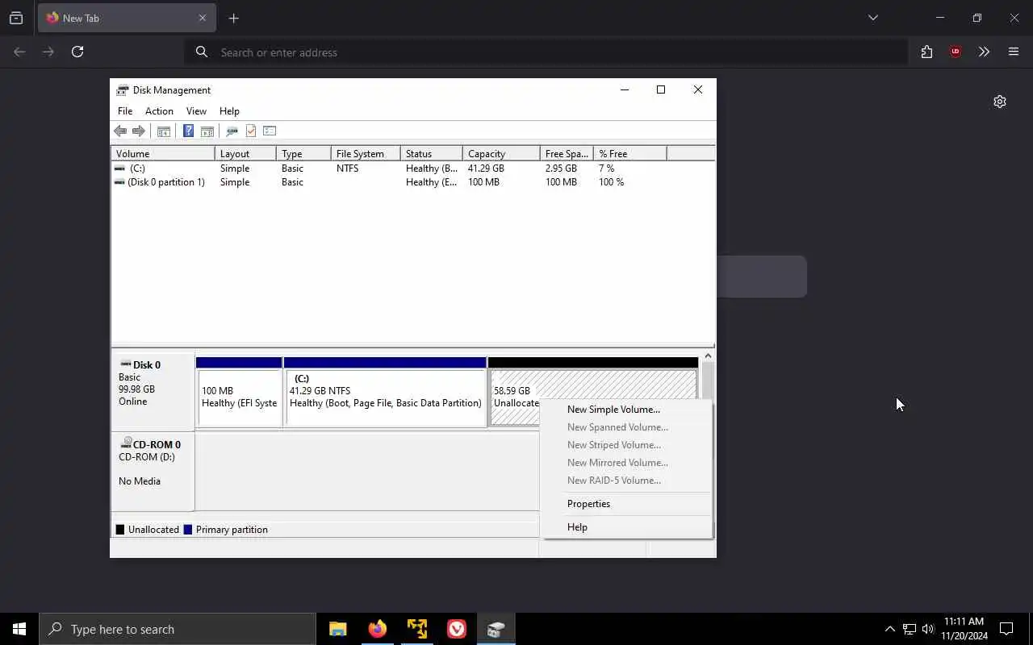Click the scroll up arrow in disk pane

click(x=708, y=356)
